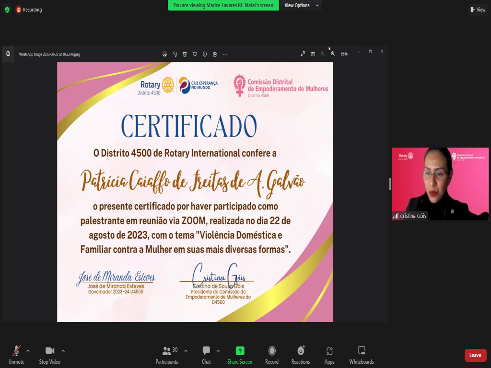Click the heart favorite icon in photo viewer
This screenshot has height=368, width=491.
[x=195, y=54]
